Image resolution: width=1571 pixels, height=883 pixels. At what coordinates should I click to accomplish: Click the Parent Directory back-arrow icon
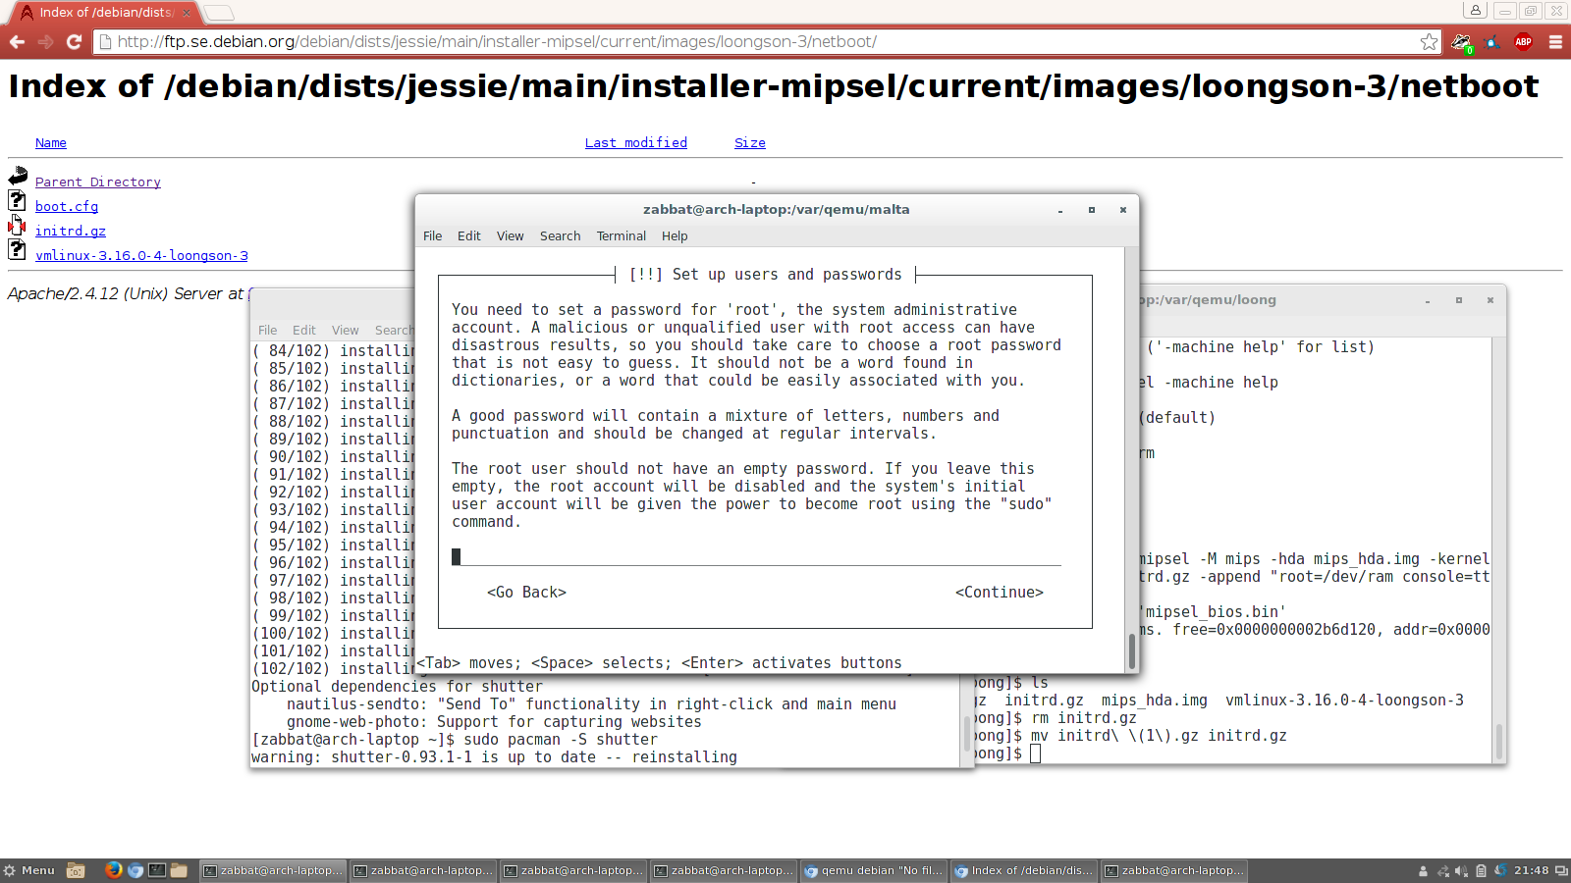tap(18, 177)
